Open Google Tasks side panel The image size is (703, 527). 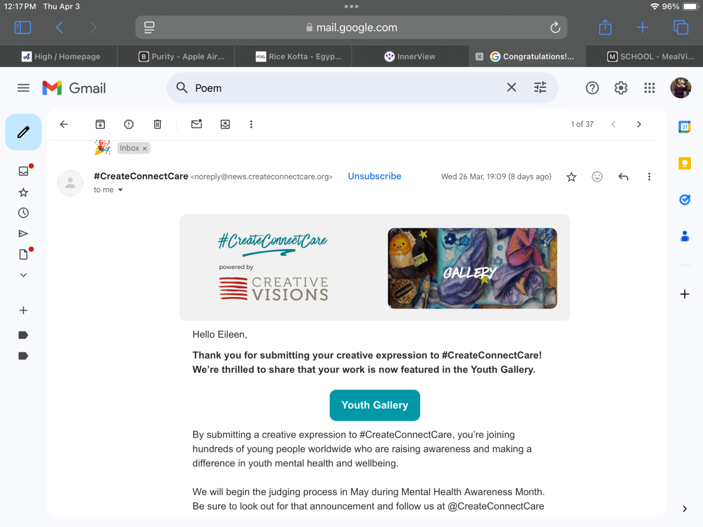click(x=684, y=199)
